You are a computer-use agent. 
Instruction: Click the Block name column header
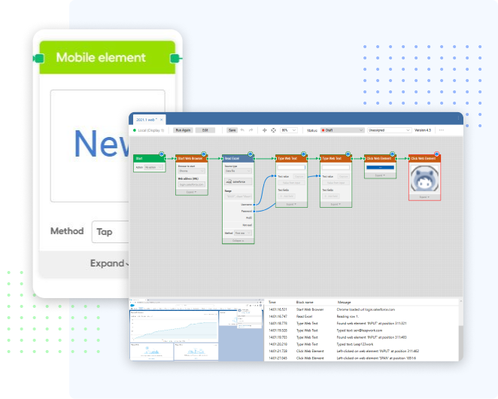click(x=305, y=303)
